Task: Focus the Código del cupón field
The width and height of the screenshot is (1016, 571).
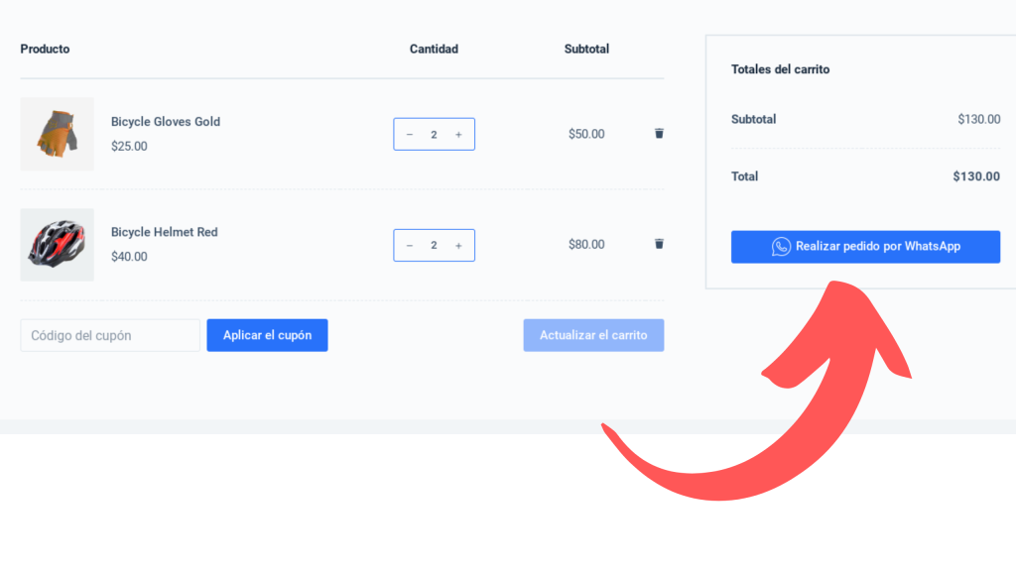Action: pos(110,335)
